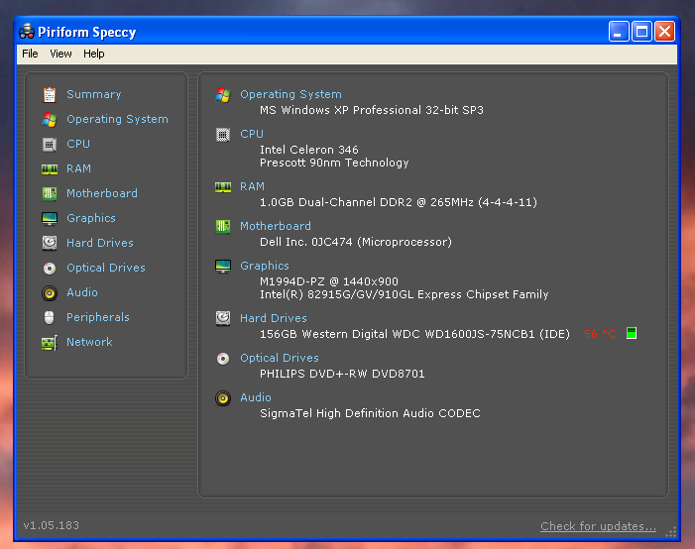Click the Hard Drives disk icon in sidebar
695x549 pixels.
[50, 243]
